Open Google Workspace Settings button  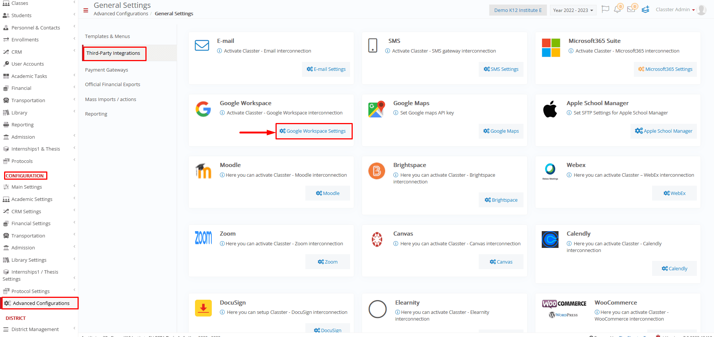point(314,131)
